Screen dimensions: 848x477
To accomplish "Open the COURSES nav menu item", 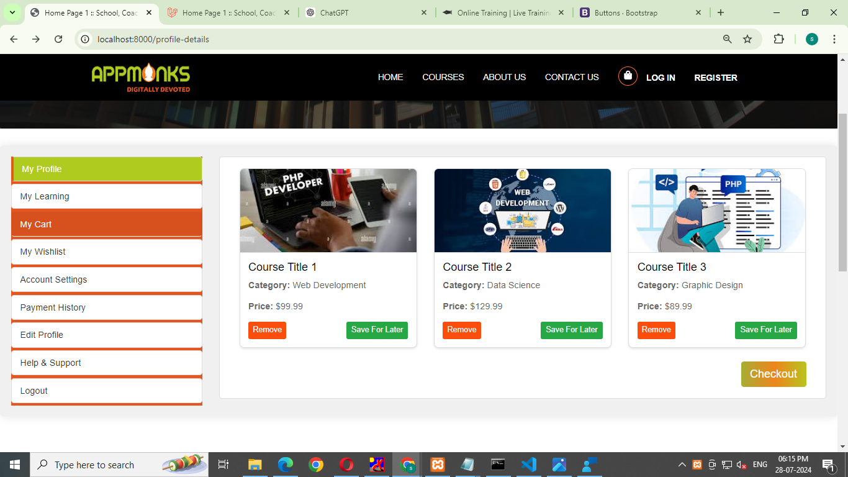I will tap(443, 77).
